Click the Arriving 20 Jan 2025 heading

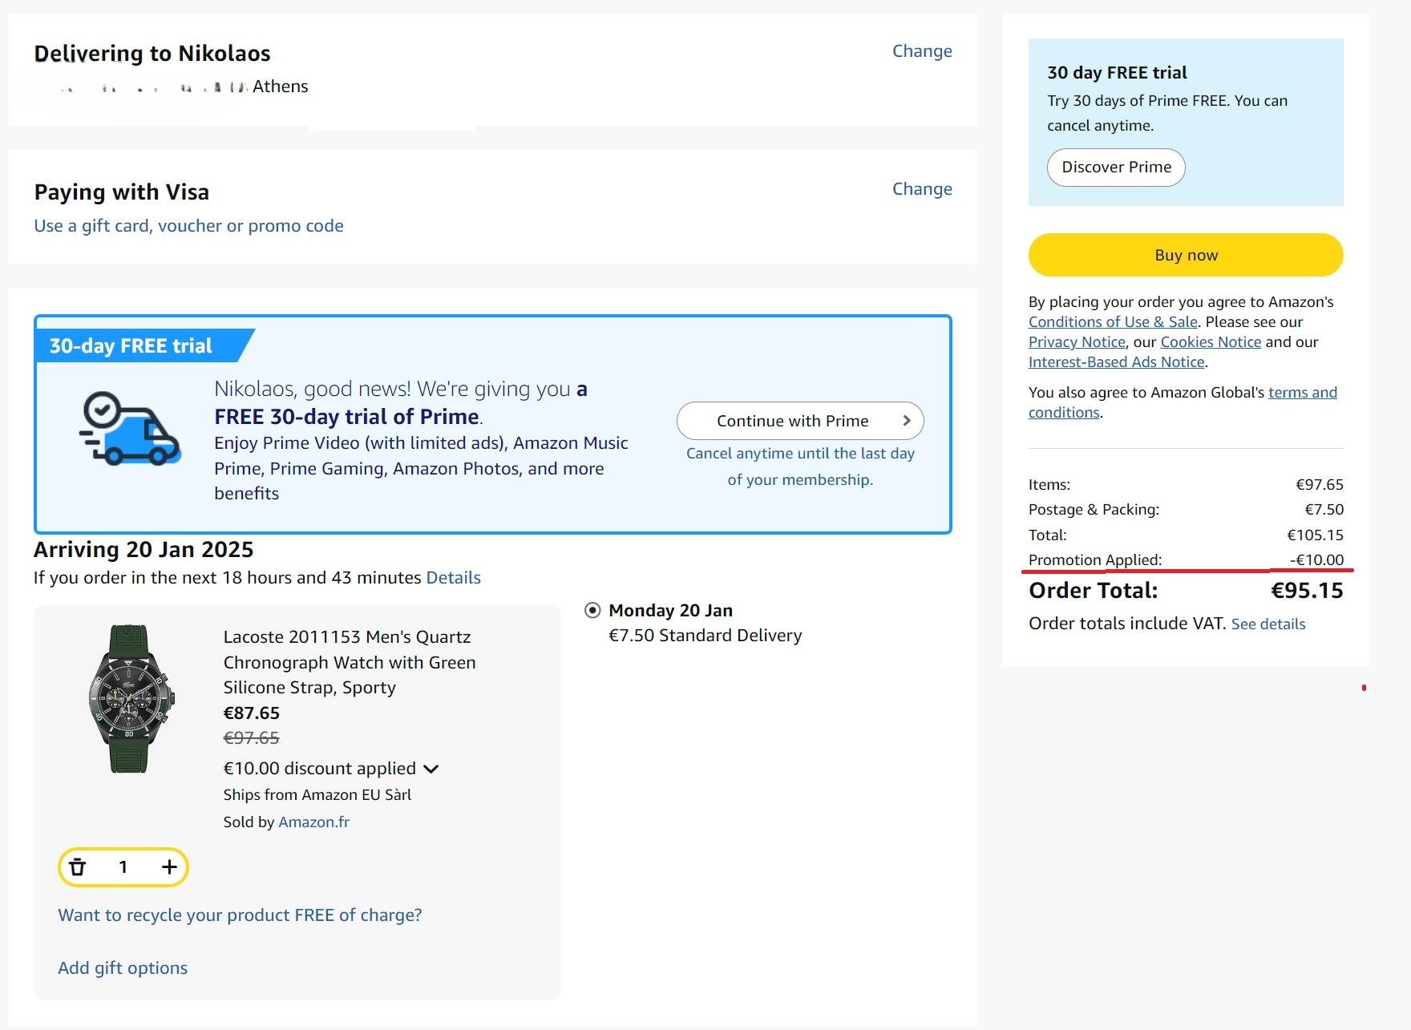tap(144, 550)
